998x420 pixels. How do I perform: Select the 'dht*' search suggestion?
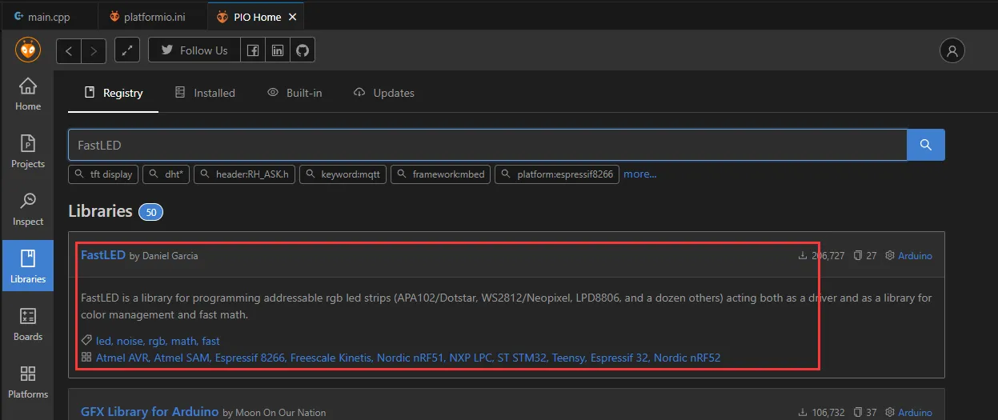pyautogui.click(x=166, y=174)
